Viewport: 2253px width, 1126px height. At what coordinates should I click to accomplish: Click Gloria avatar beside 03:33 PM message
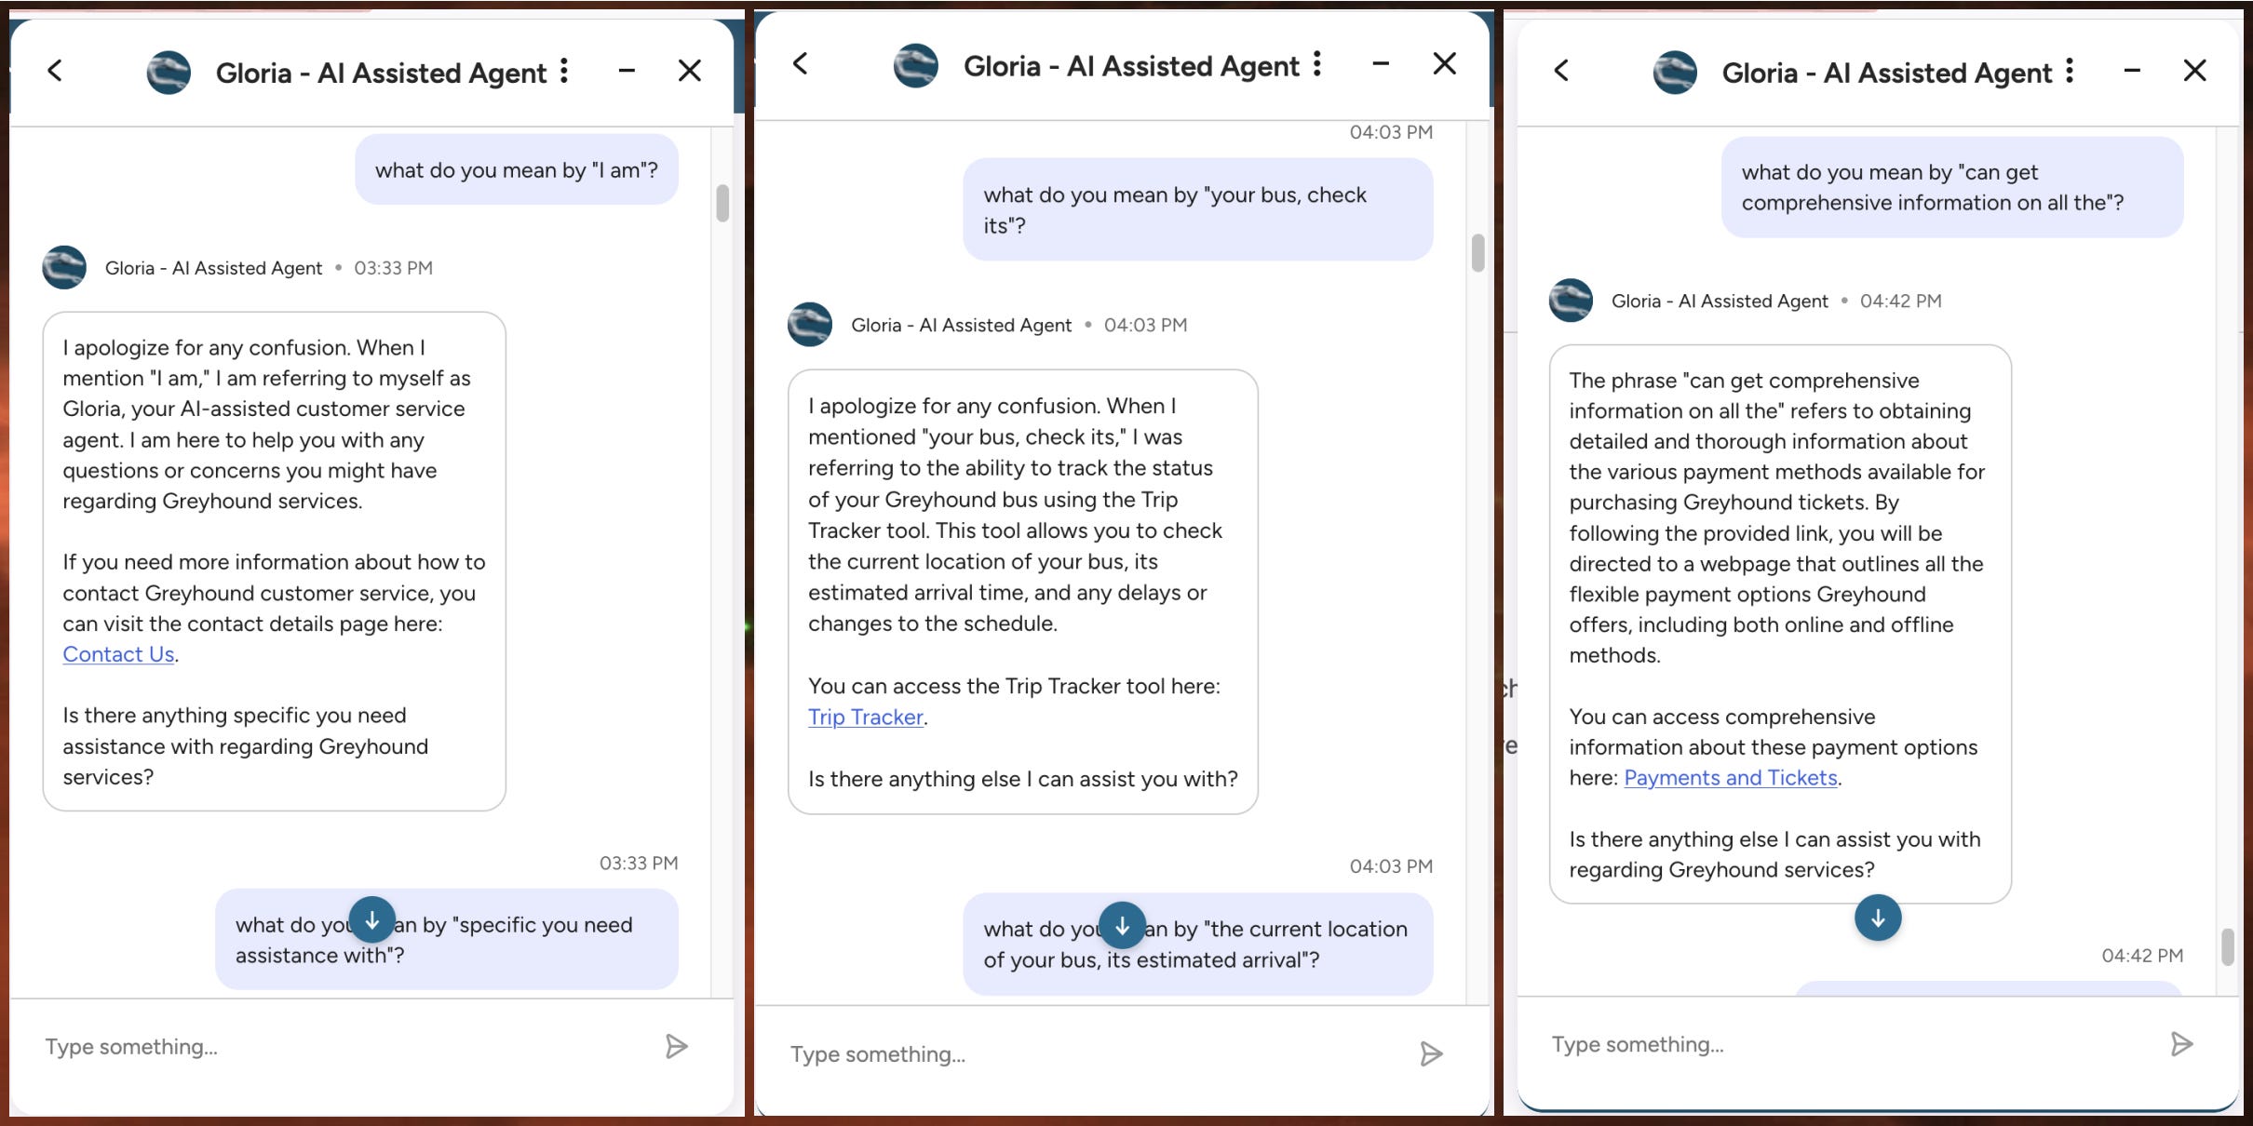(64, 268)
